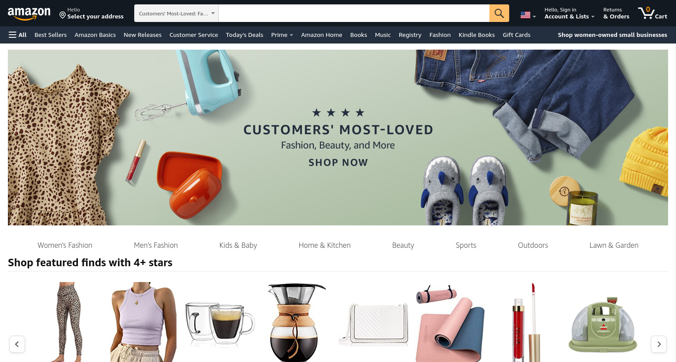Select the Women's Fashion category tab
676x362 pixels.
point(65,245)
